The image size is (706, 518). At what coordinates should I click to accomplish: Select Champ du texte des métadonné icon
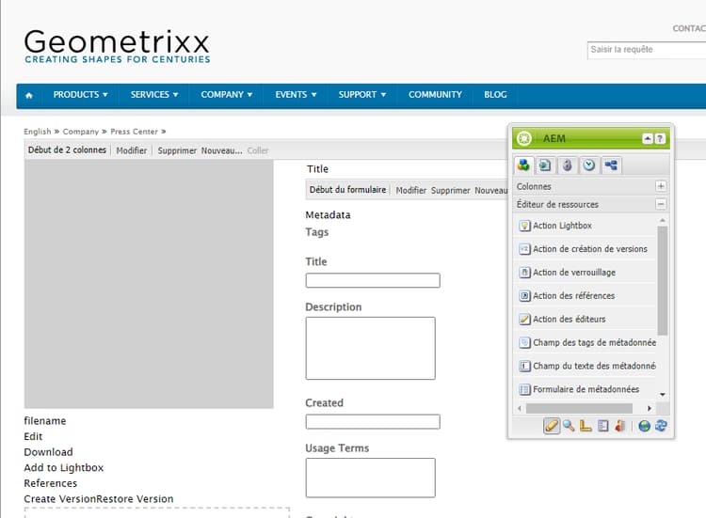point(524,366)
